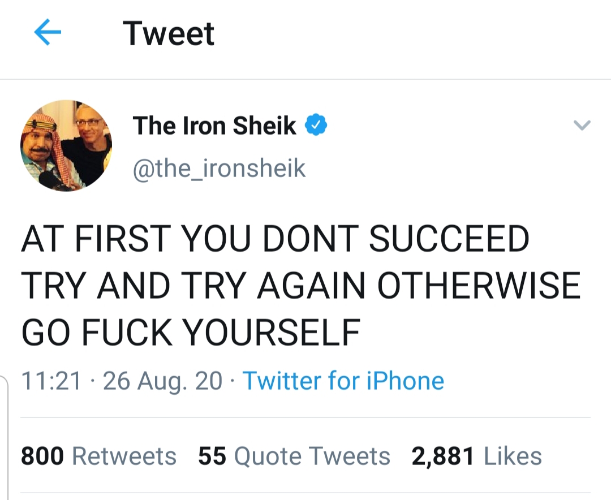Open The Iron Sheik display name

pos(214,125)
